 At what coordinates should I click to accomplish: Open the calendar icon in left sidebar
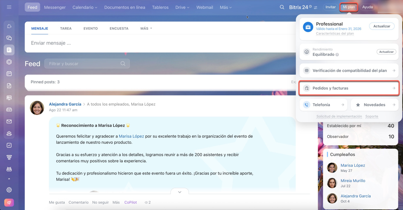(9, 74)
